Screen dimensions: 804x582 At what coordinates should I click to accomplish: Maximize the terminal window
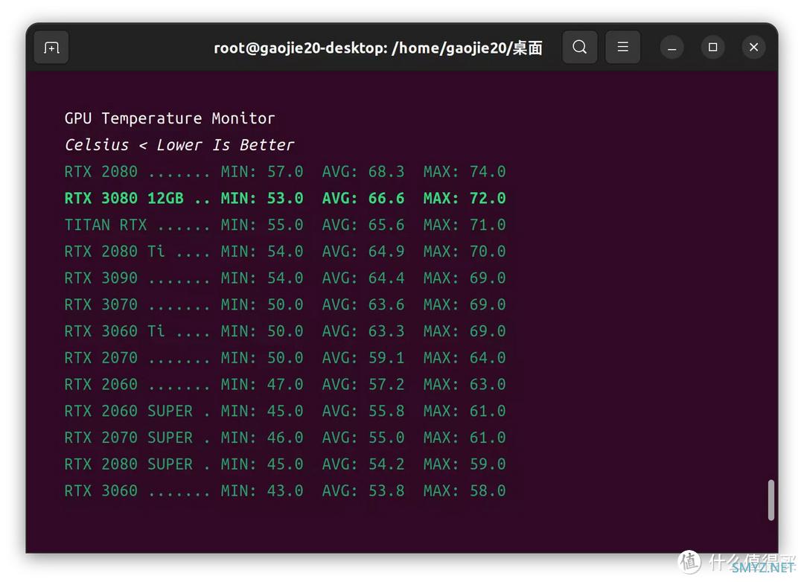(x=712, y=47)
